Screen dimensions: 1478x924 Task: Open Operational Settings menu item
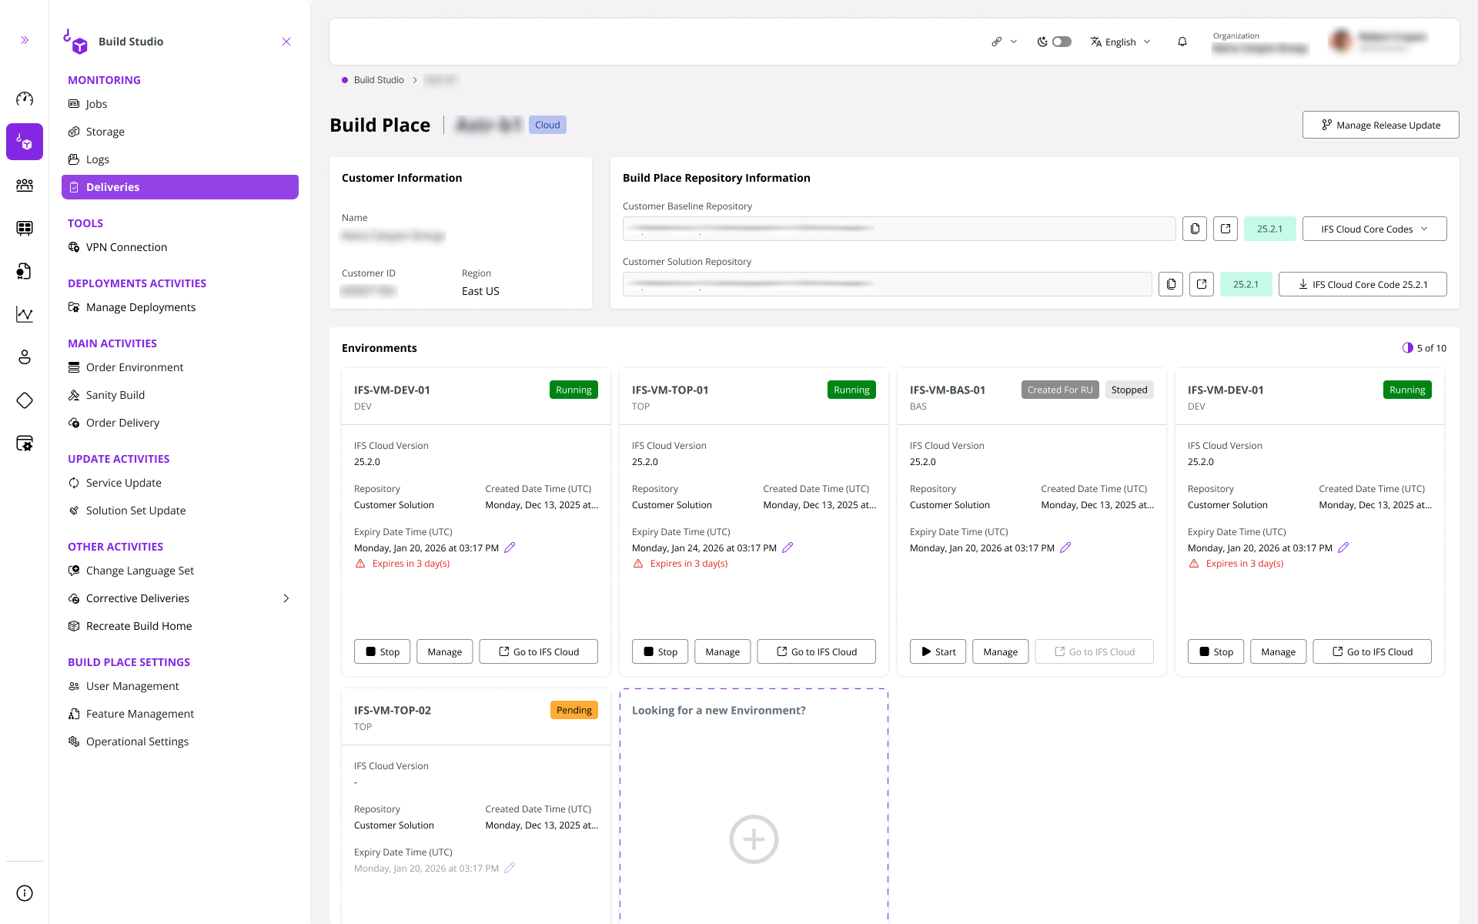(137, 742)
